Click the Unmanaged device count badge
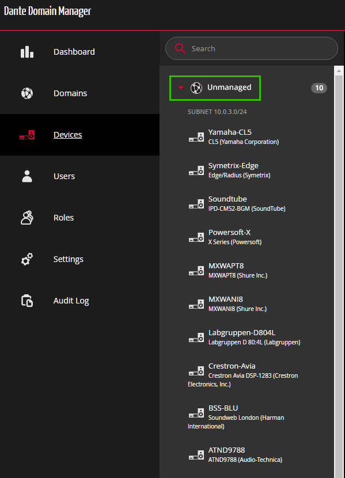 coord(319,88)
